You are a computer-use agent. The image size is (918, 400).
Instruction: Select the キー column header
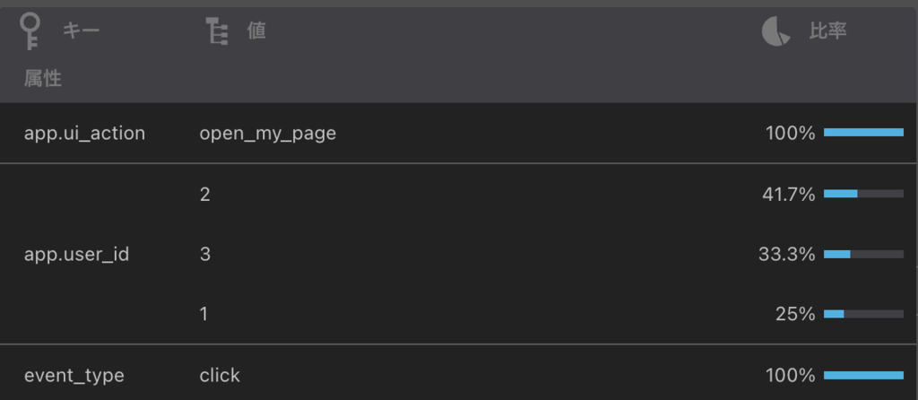[x=82, y=31]
